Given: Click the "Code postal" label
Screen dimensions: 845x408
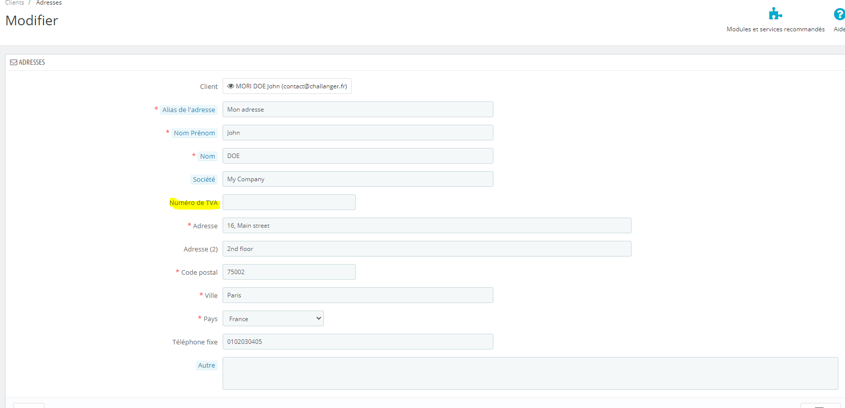Looking at the screenshot, I should pos(199,273).
